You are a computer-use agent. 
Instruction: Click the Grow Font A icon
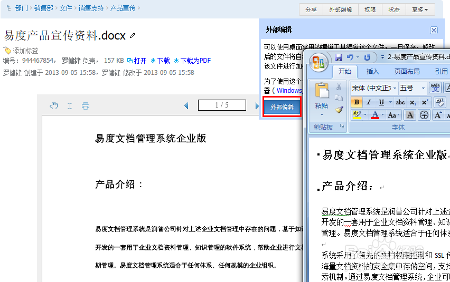click(x=438, y=115)
